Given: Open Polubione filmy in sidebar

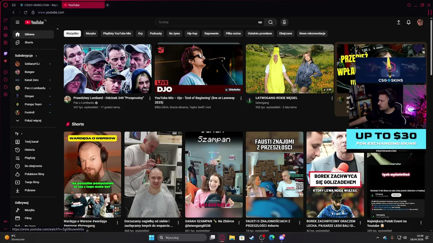Looking at the screenshot, I should (x=33, y=174).
